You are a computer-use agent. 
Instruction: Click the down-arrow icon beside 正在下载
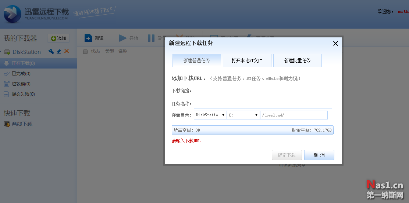(x=7, y=63)
